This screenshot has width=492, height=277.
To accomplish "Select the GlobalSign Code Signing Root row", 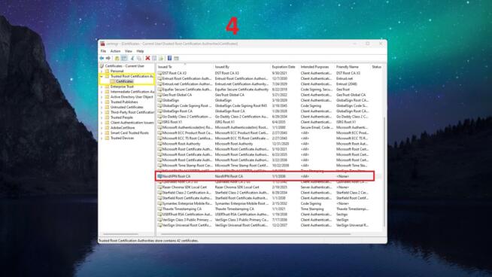I will pyautogui.click(x=269, y=106).
